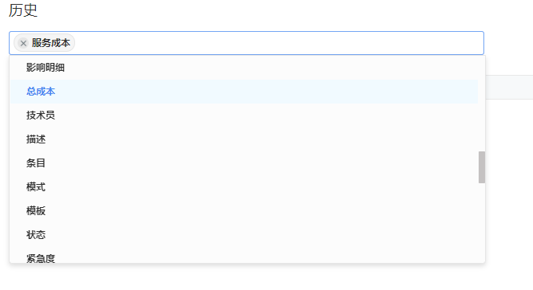The image size is (533, 290).
Task: Click the gray row right of the dropdown
Action: (x=509, y=87)
